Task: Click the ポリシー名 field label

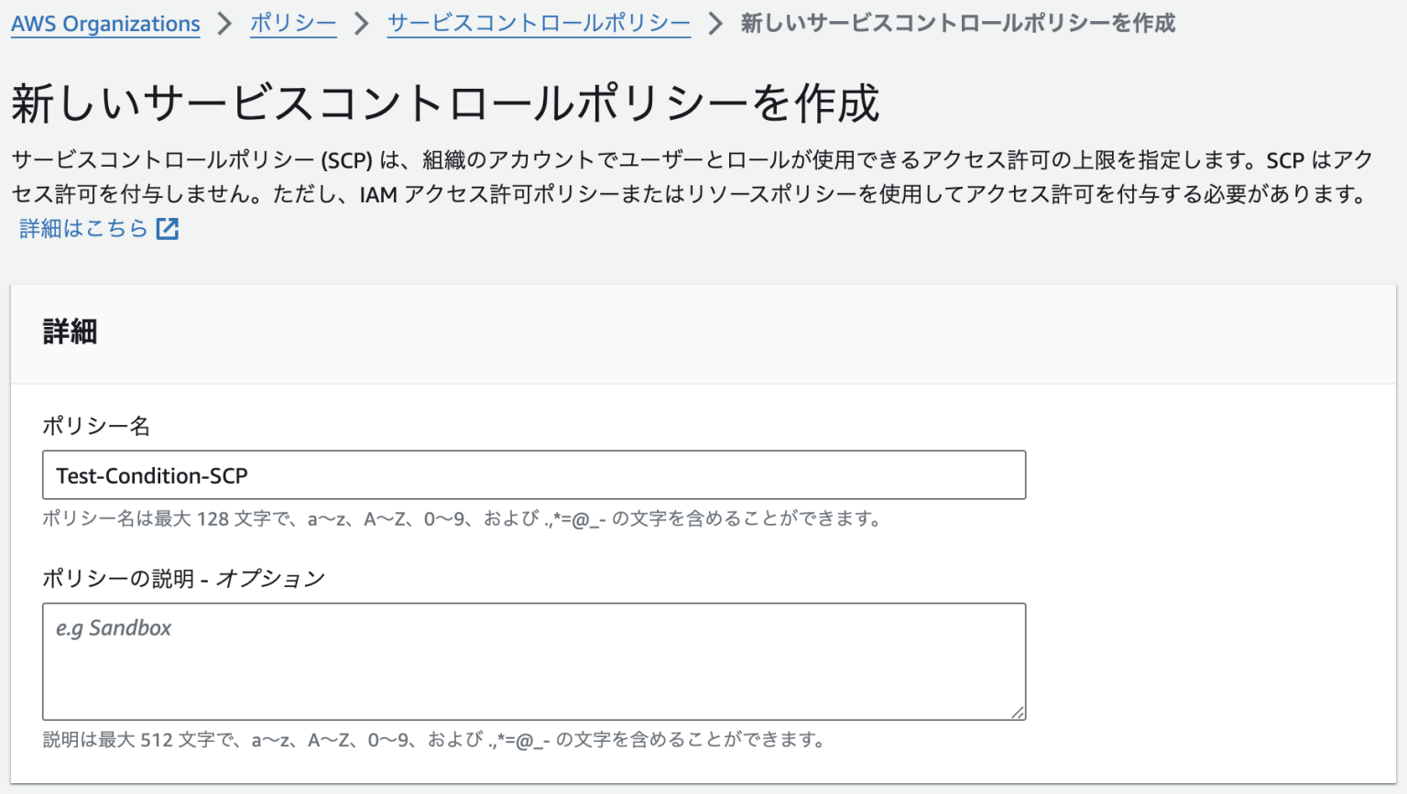Action: coord(96,426)
